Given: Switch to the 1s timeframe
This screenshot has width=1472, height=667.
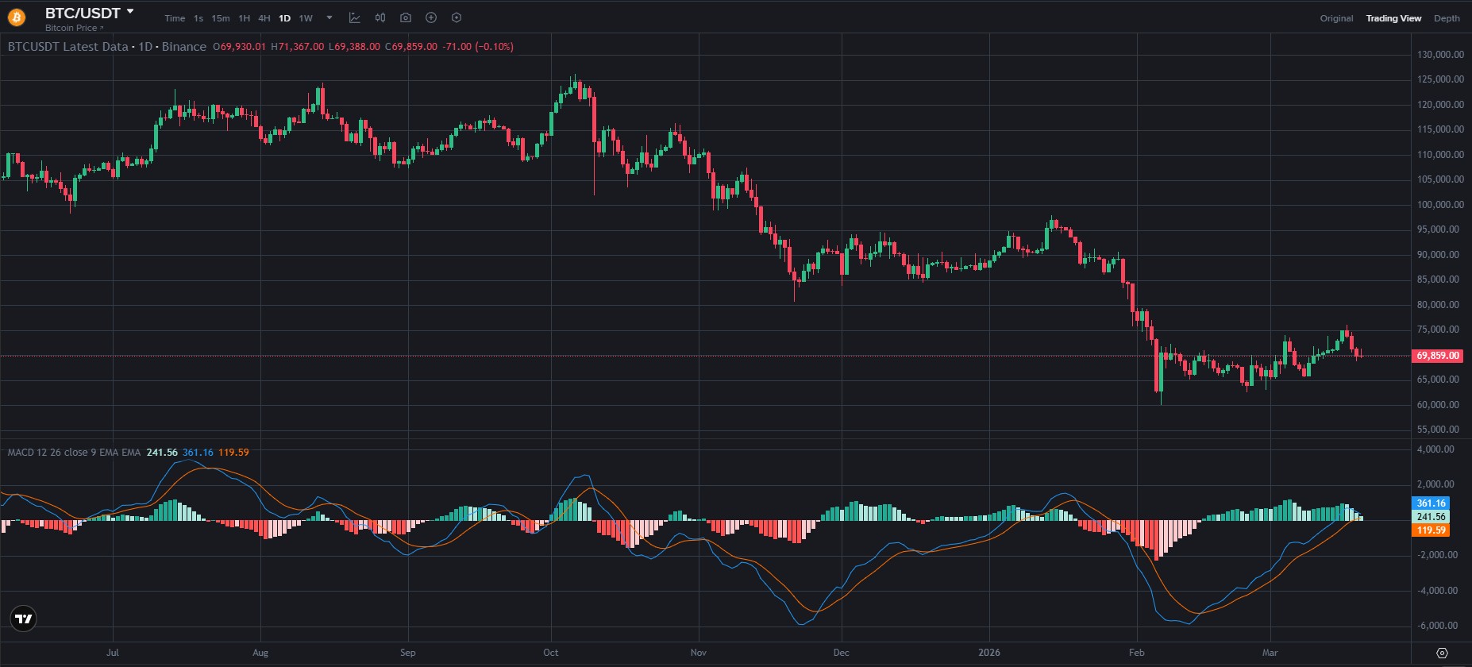Looking at the screenshot, I should [x=198, y=18].
